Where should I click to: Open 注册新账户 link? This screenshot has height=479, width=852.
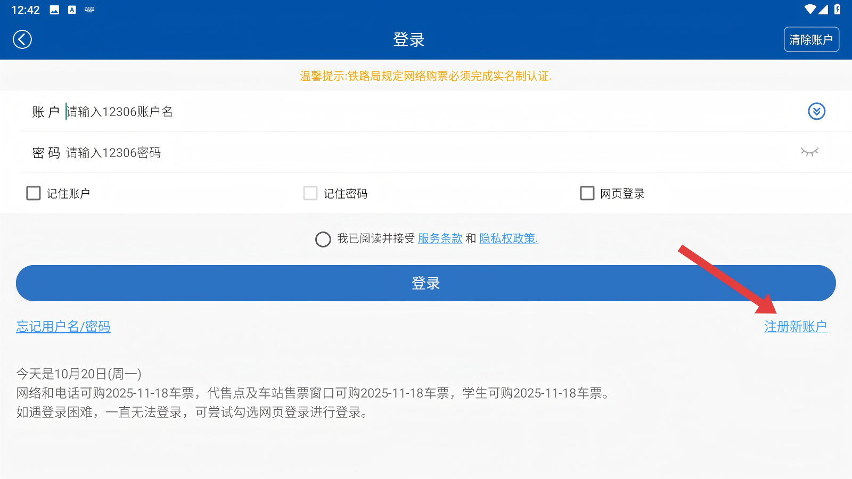click(796, 326)
